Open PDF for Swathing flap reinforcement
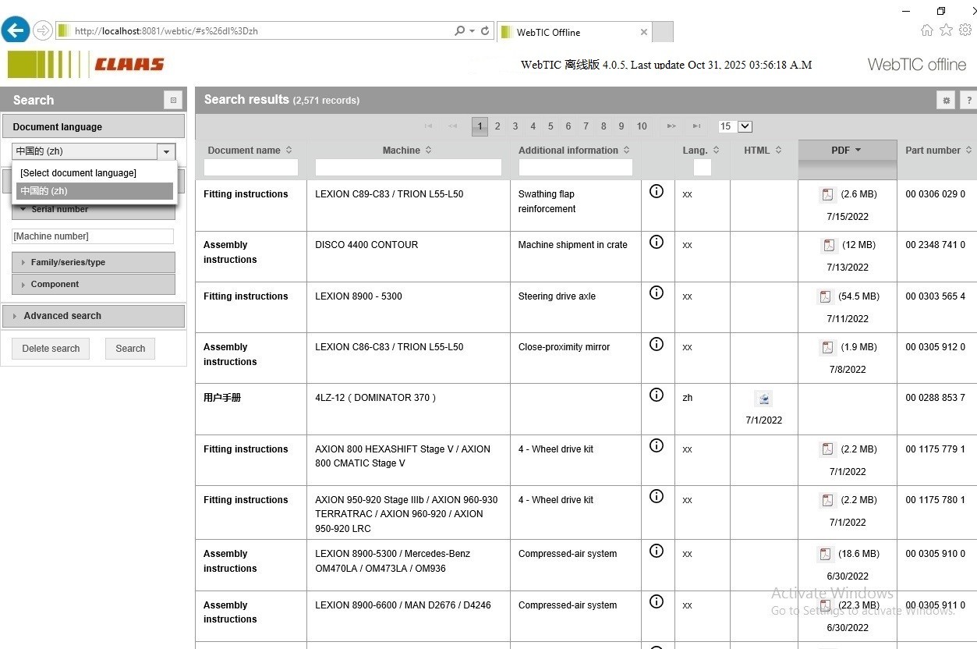977x649 pixels. pos(827,195)
